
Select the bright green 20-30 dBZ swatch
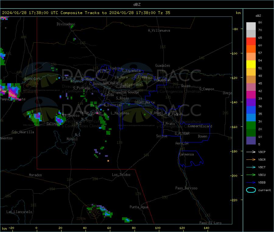[x=251, y=125]
